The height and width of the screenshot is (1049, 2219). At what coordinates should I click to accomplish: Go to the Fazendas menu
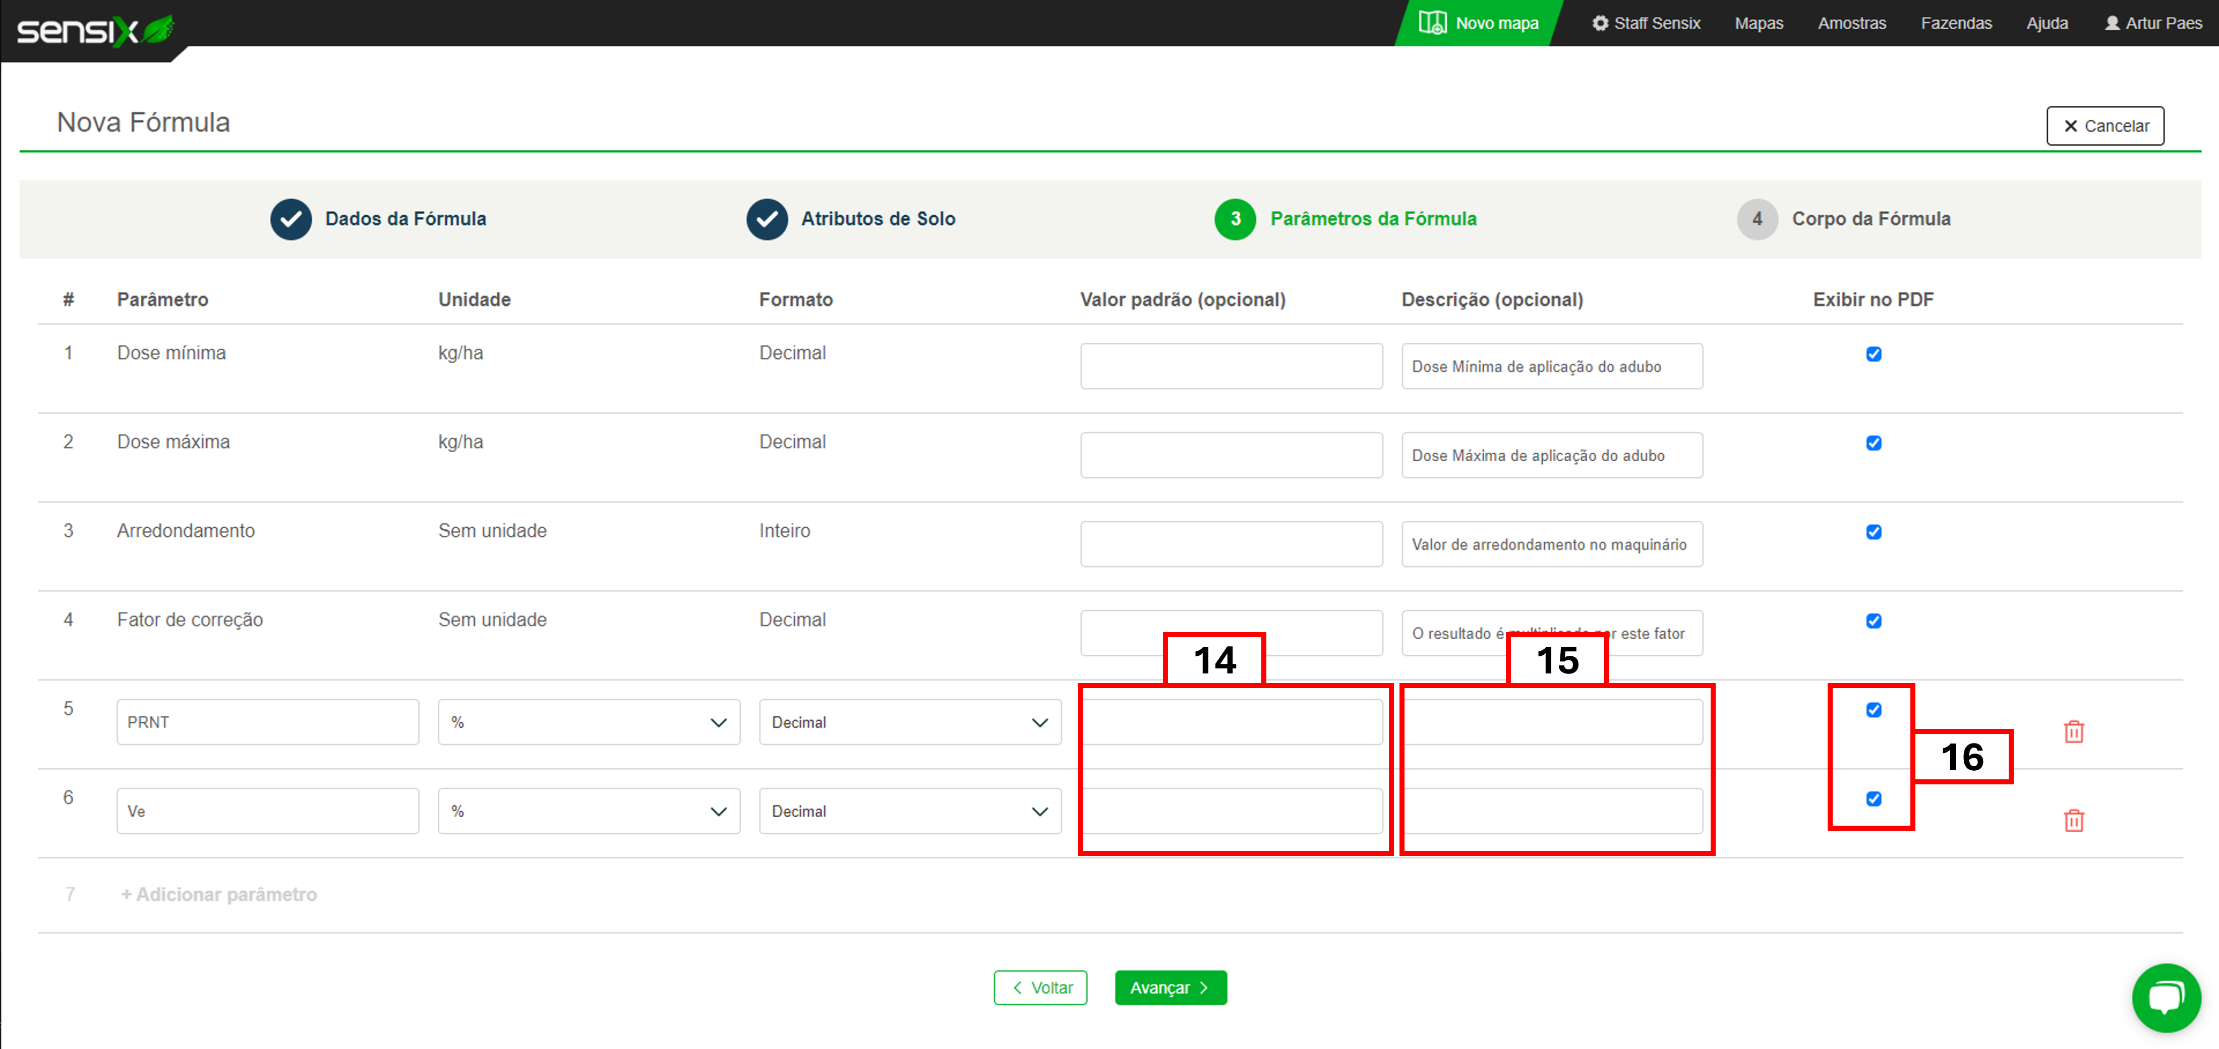point(1955,23)
